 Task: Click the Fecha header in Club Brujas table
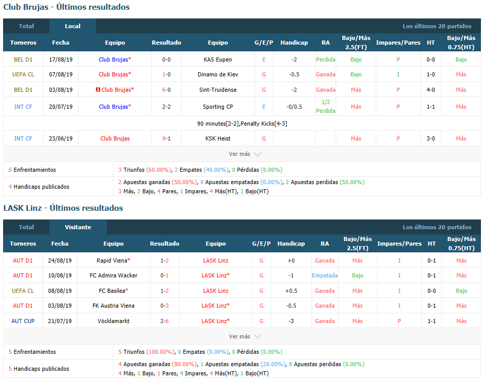[x=61, y=43]
